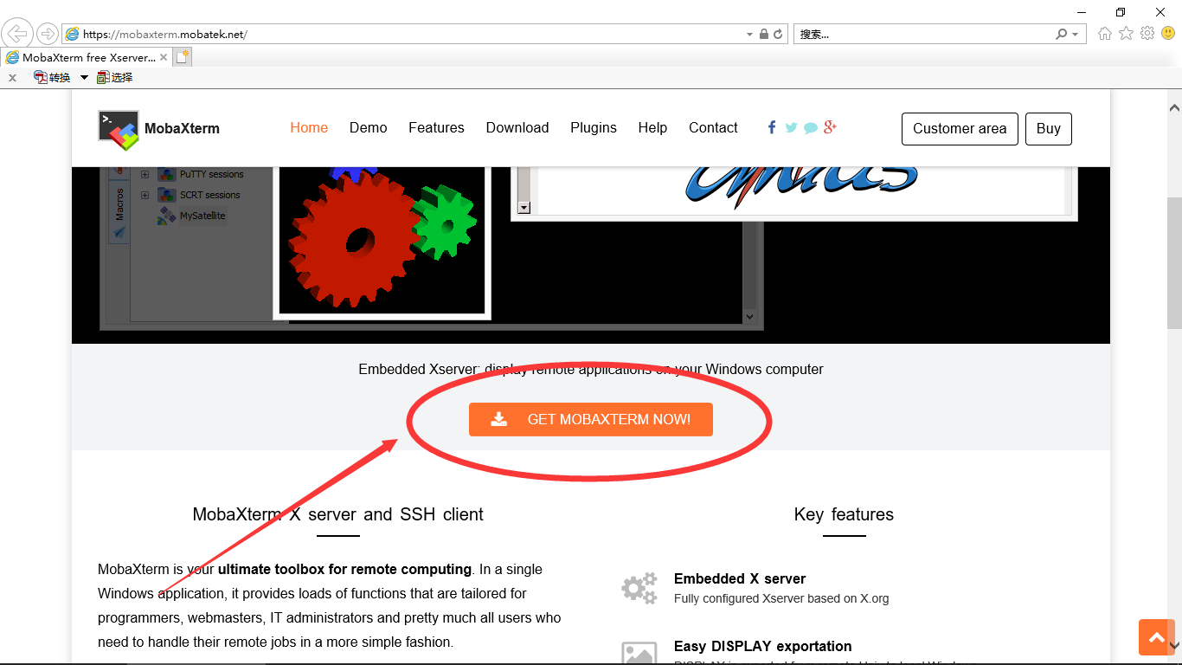Click the Facebook icon in site header

coord(772,127)
